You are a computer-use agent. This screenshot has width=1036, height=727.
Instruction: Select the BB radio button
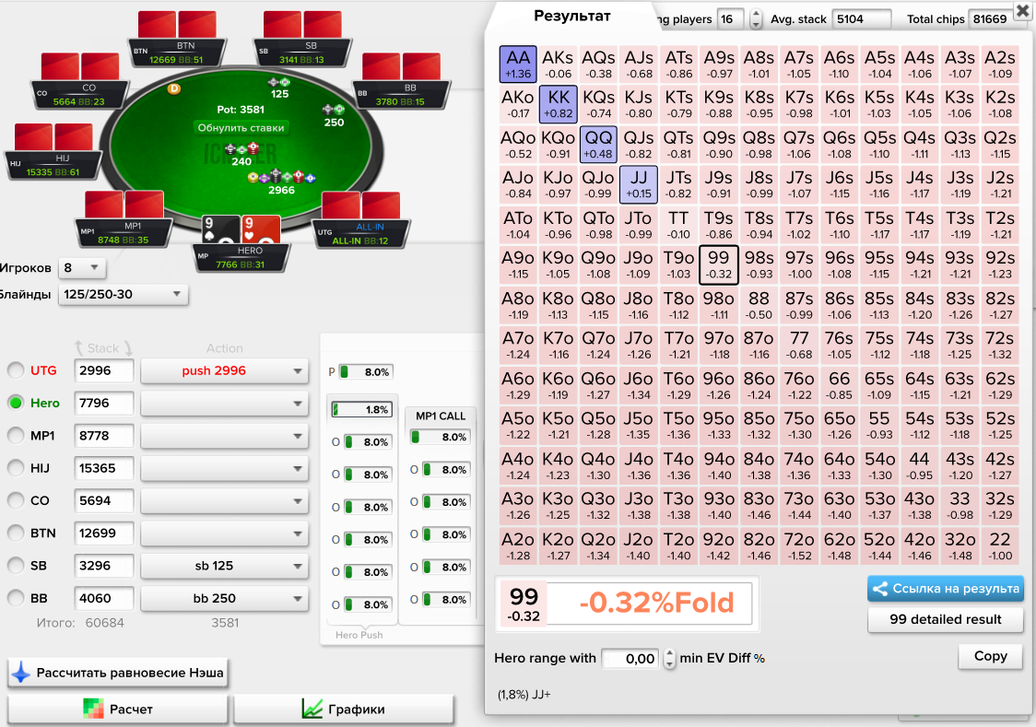click(16, 598)
